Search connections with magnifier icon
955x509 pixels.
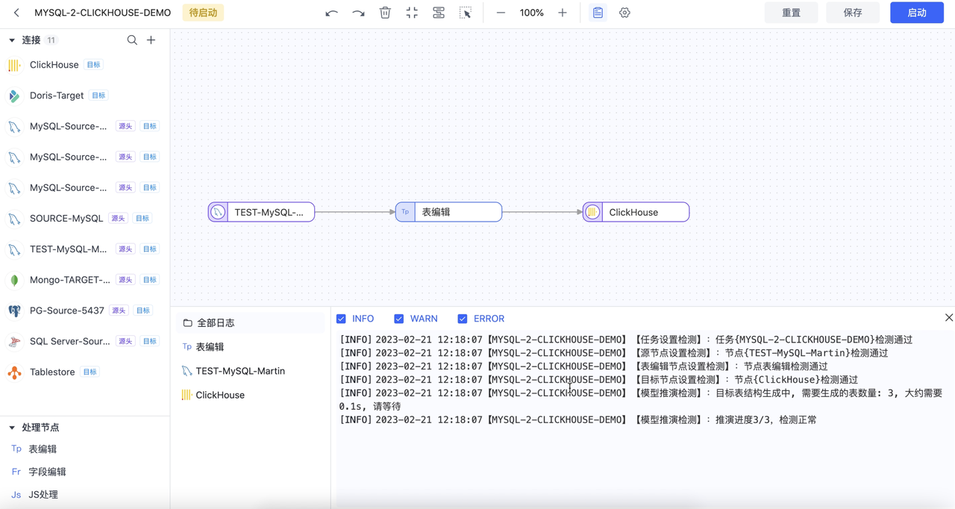(x=132, y=40)
